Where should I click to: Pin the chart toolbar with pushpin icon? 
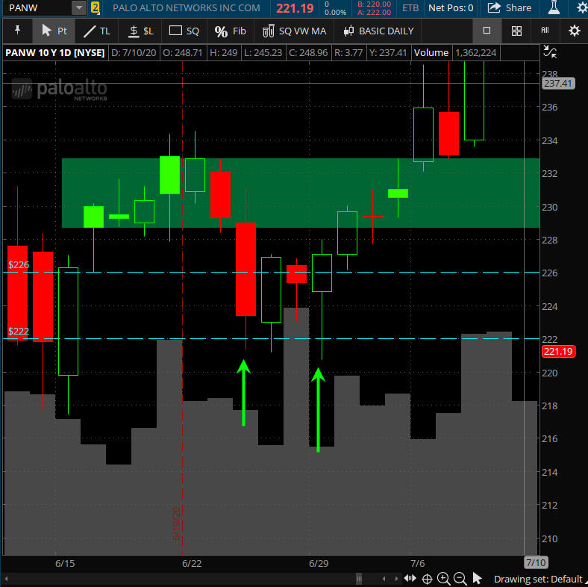pos(17,30)
